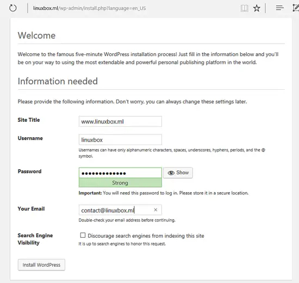Click the address bar URL
This screenshot has height=283, width=299.
tap(89, 8)
